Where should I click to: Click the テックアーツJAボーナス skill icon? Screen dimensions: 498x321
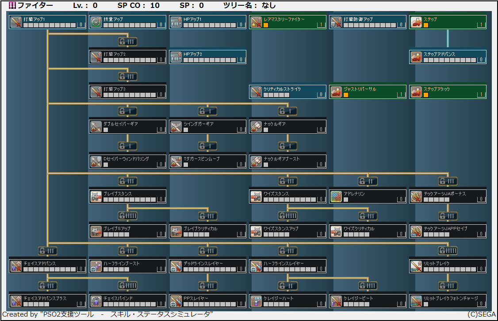416,196
